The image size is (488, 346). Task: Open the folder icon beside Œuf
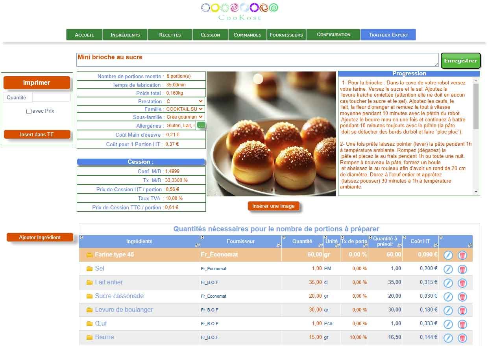click(x=89, y=324)
